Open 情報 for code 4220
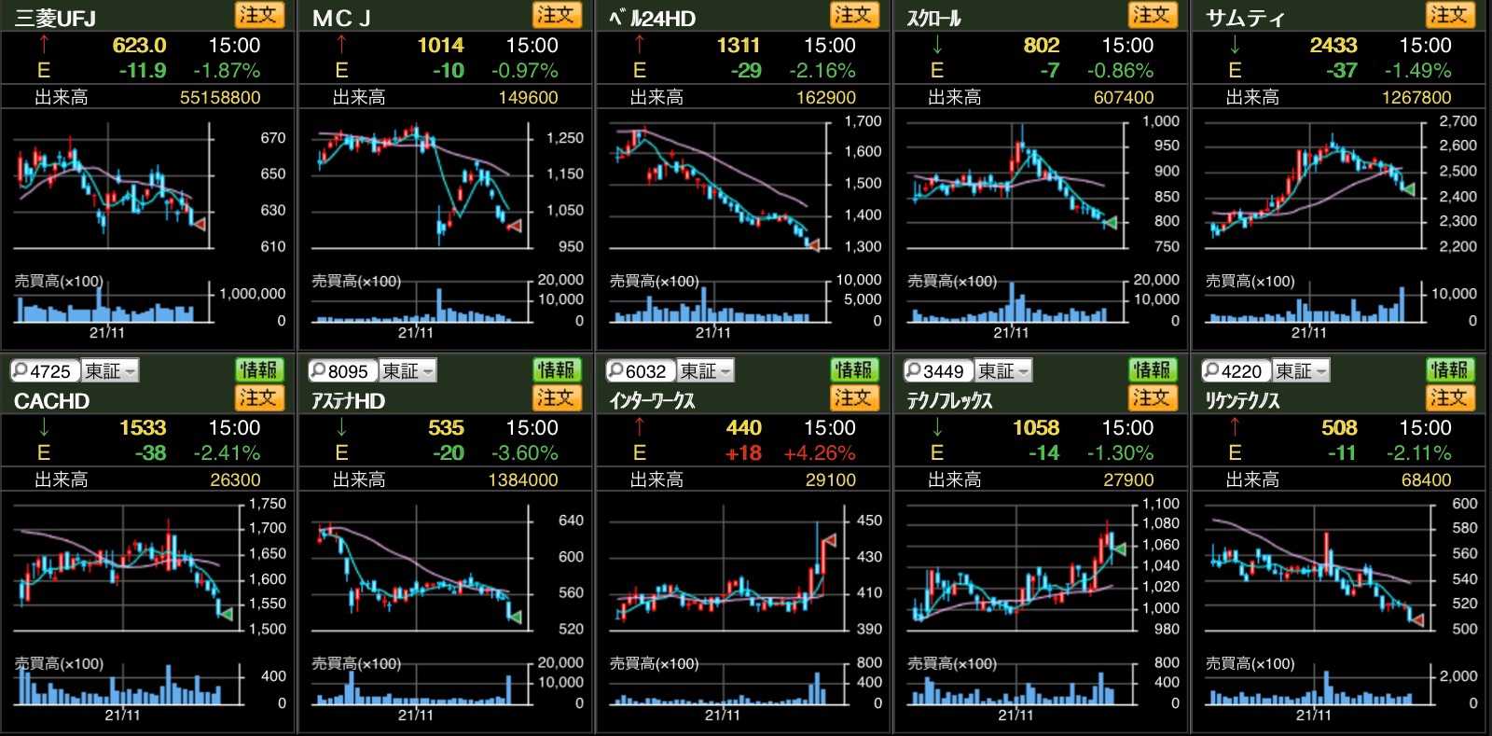Screen dimensions: 1492x736 (1449, 370)
